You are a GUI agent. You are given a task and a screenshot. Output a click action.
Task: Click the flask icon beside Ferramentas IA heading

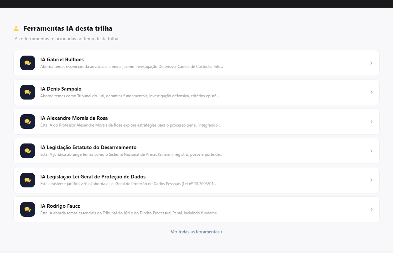coord(16,29)
